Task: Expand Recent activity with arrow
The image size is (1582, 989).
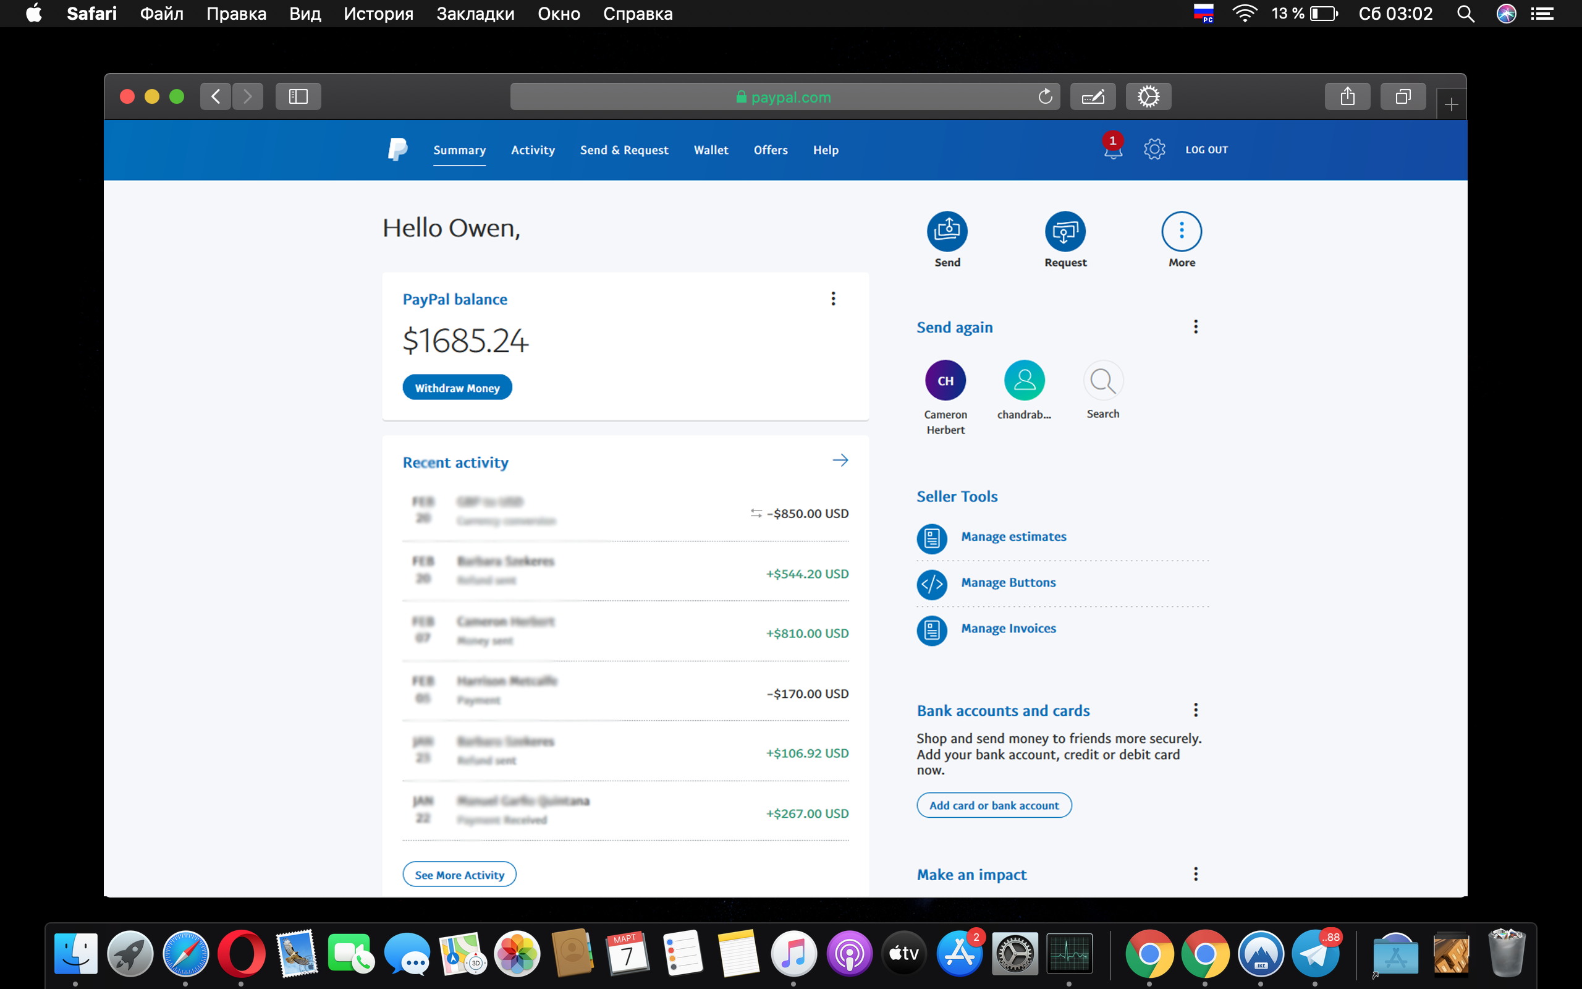Action: [x=840, y=461]
